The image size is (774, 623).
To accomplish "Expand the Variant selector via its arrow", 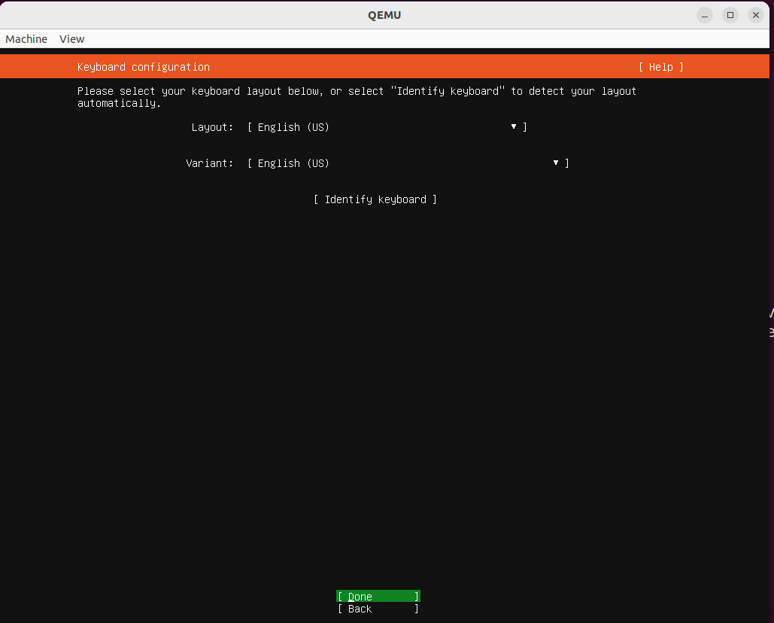I will point(555,163).
